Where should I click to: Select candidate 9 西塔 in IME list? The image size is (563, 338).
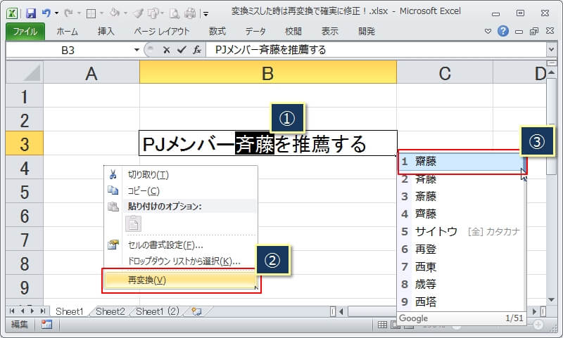click(x=462, y=301)
